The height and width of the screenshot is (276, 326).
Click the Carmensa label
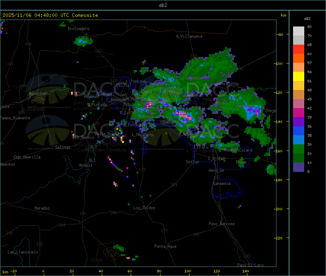point(222,184)
